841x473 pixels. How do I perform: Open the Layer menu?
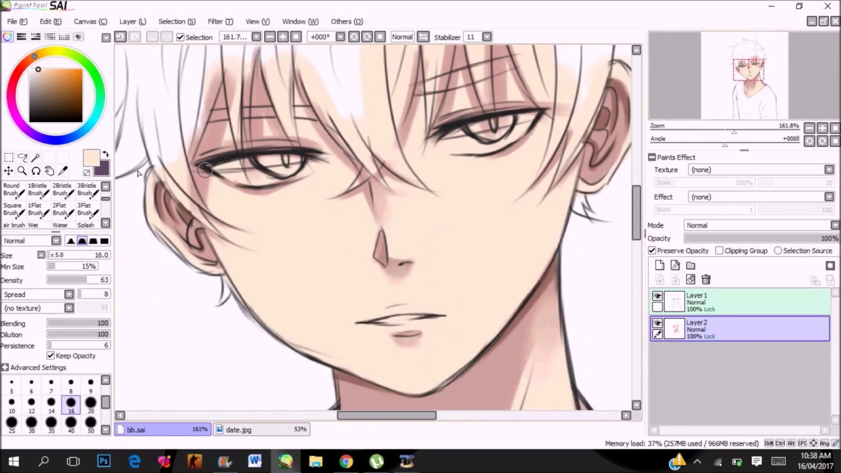(133, 21)
